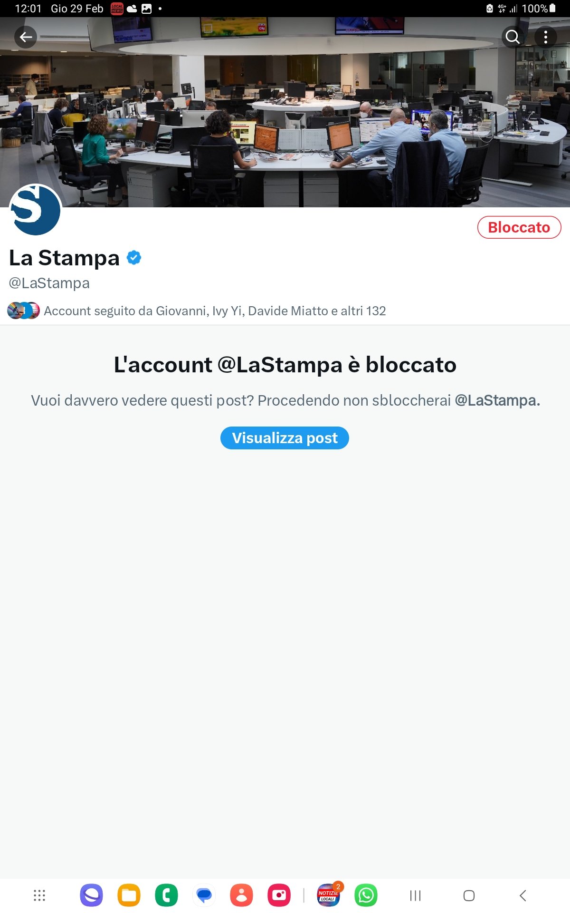Open the blue Messages app icon
570x913 pixels.
coord(204,895)
